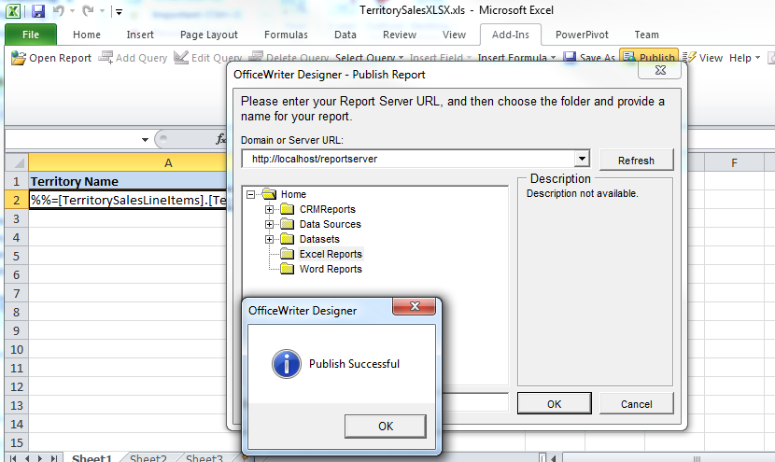This screenshot has height=462, width=775.
Task: Switch to the Sheet2 worksheet tab
Action: pyautogui.click(x=148, y=458)
